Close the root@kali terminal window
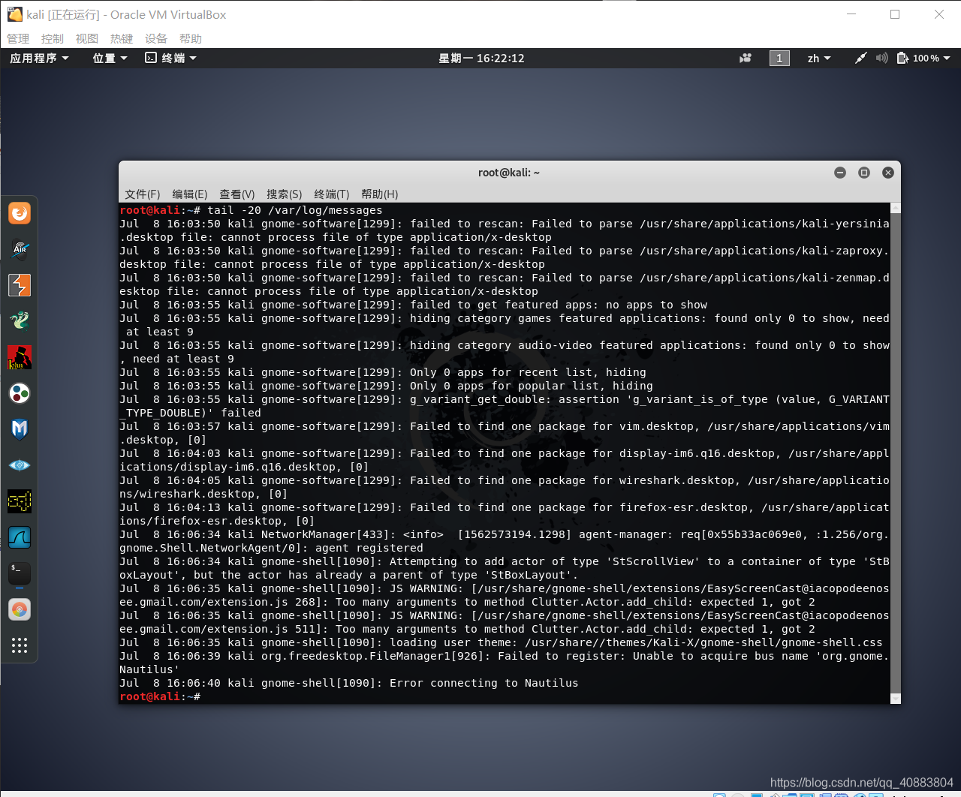The height and width of the screenshot is (797, 961). click(x=888, y=173)
